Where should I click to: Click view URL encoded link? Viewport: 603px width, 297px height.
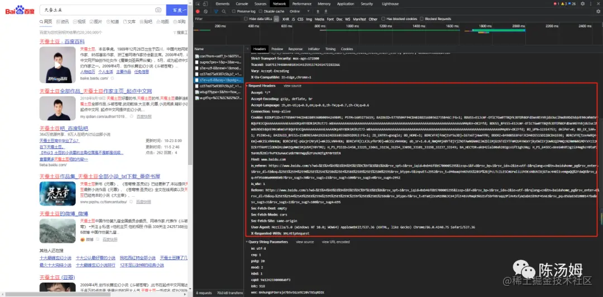point(336,242)
